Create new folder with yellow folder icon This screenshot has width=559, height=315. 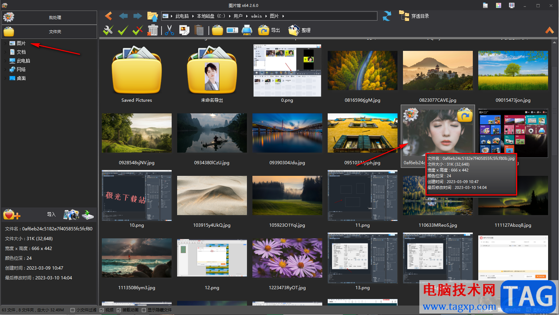tap(217, 30)
